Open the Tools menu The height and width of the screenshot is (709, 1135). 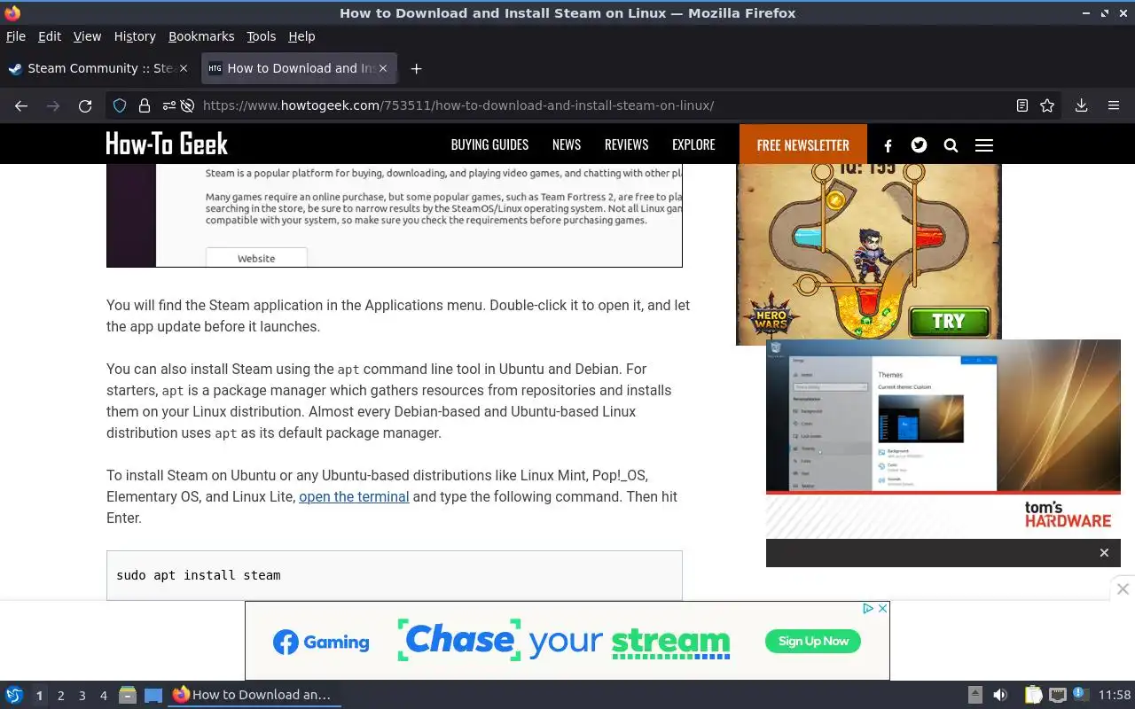[x=262, y=36]
